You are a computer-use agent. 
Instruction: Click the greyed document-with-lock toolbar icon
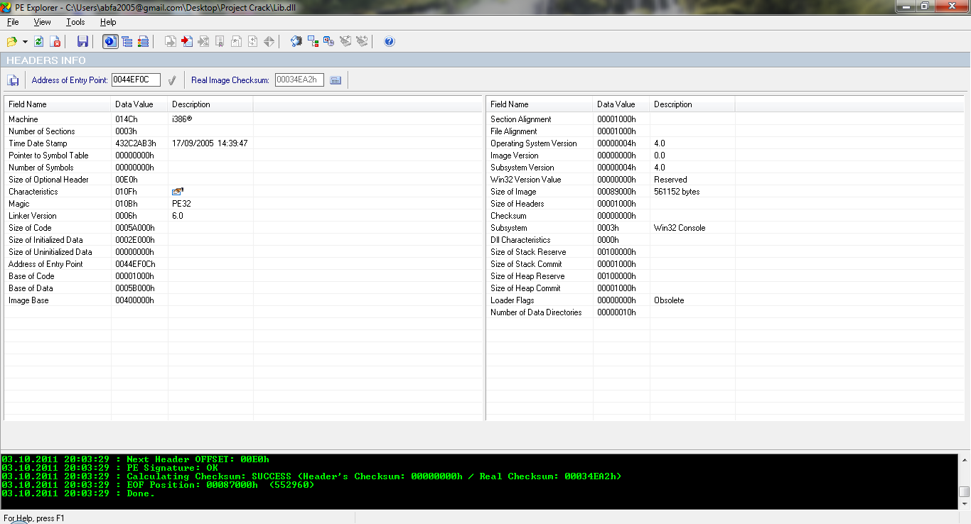click(x=236, y=42)
